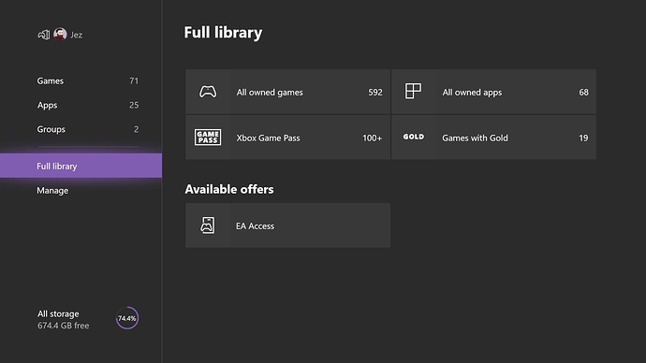Viewport: 646px width, 363px height.
Task: Click the Game Pass logo icon
Action: coord(208,137)
